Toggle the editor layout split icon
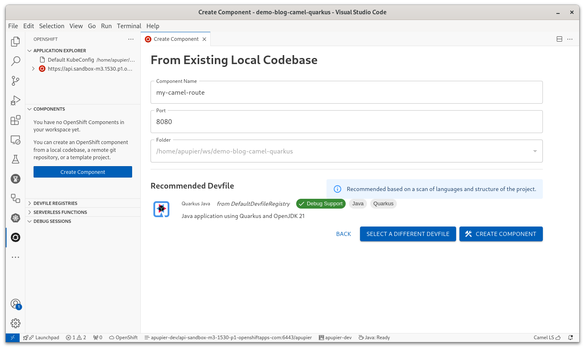585x349 pixels. [x=559, y=39]
